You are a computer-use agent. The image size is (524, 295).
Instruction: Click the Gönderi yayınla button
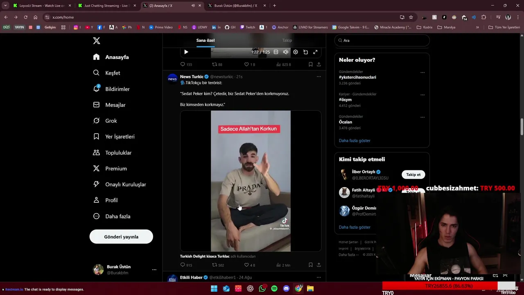121,237
